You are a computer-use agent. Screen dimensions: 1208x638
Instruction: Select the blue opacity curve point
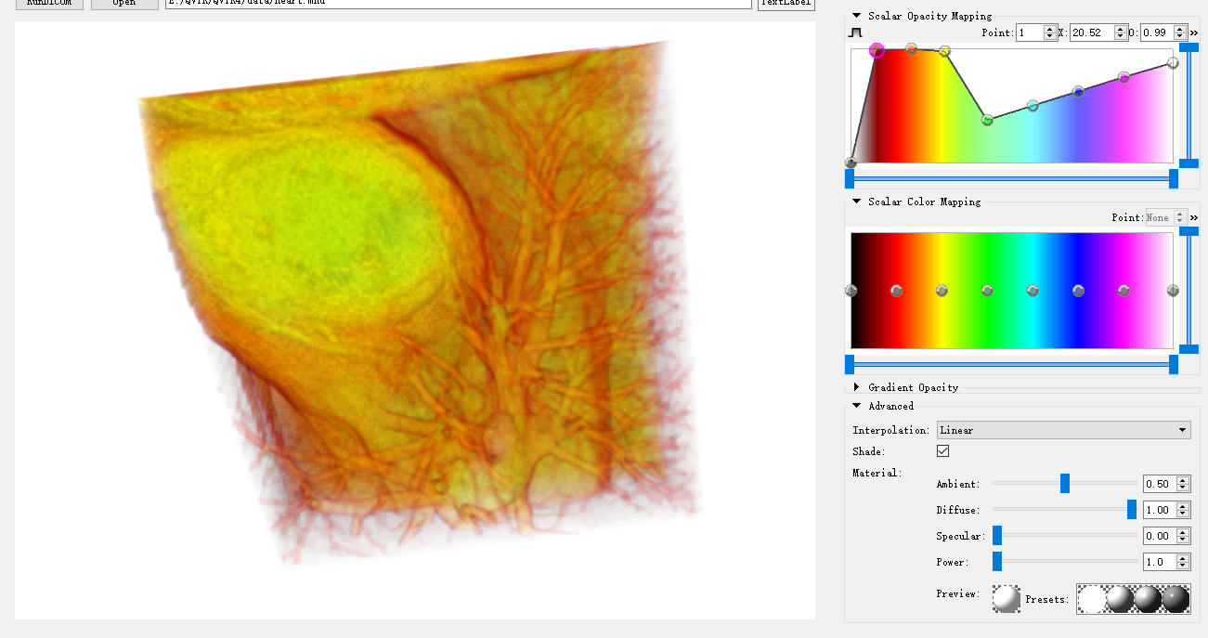(1078, 91)
